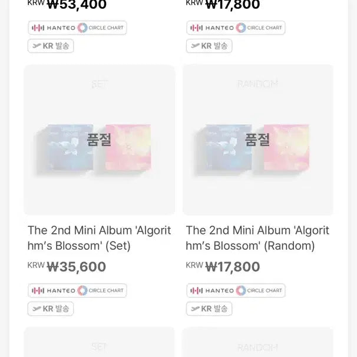Click Circle Chart logo under the ₩53,400 price
357x357 pixels.
[x=101, y=28]
